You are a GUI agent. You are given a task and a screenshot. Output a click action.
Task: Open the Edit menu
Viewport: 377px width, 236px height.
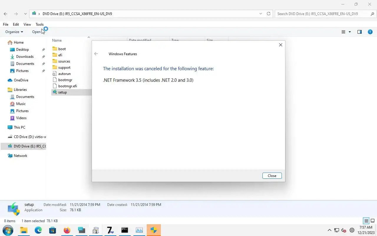point(16,24)
